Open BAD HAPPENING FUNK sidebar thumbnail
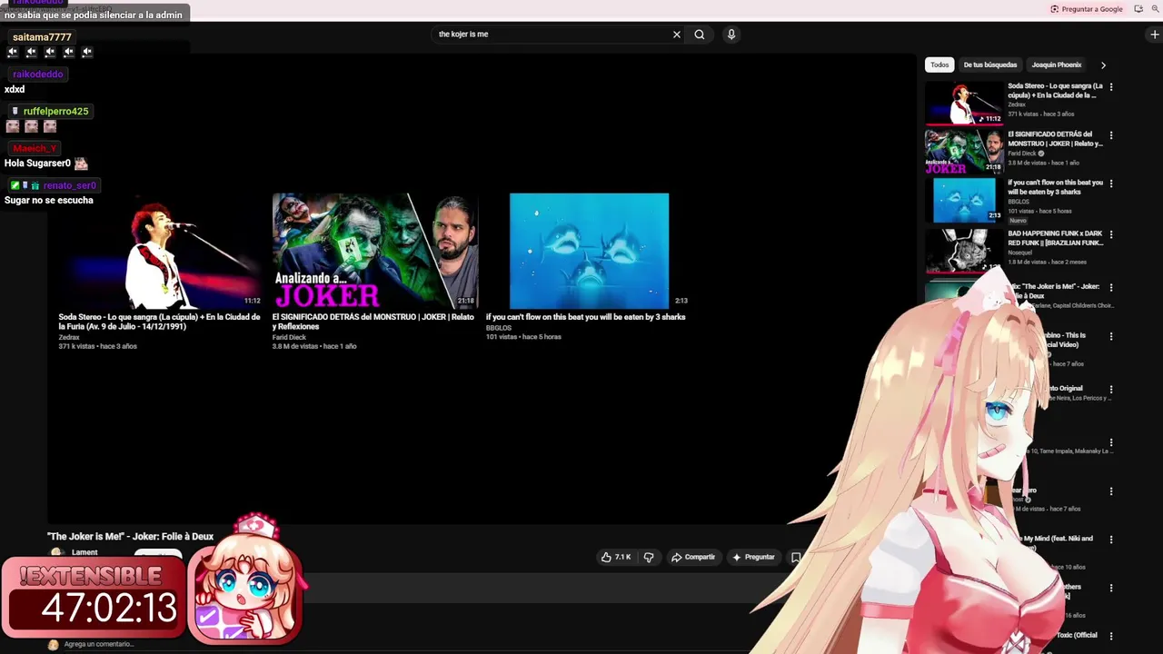Screen dimensions: 1163x654 [964, 250]
